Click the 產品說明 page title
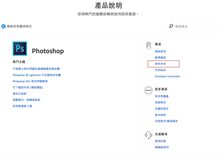Screen dimensions: 218x157 click(x=108, y=6)
